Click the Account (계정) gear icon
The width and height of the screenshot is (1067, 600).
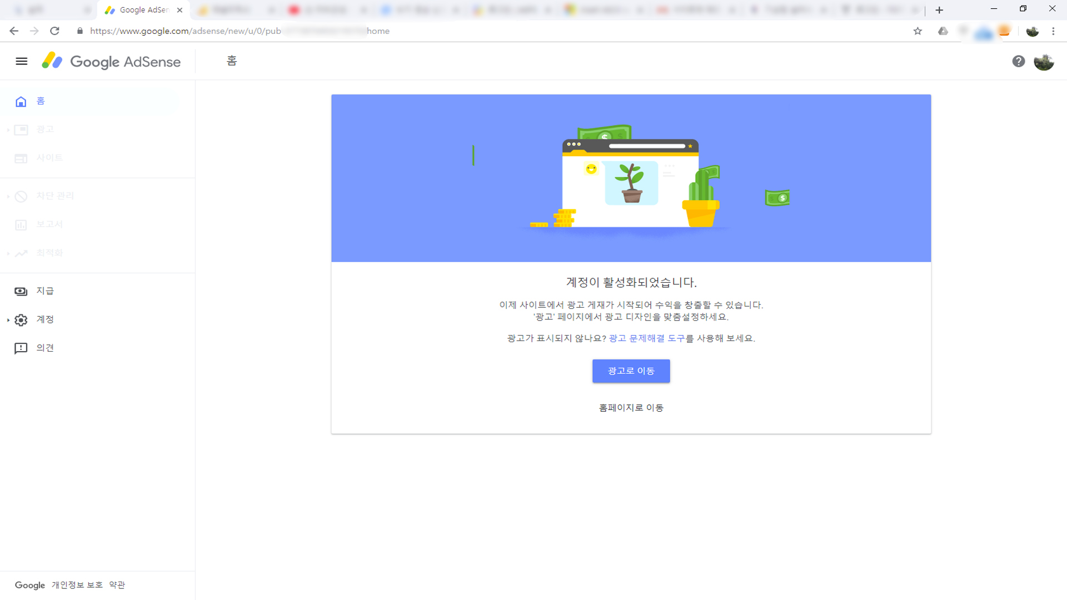[x=21, y=320]
